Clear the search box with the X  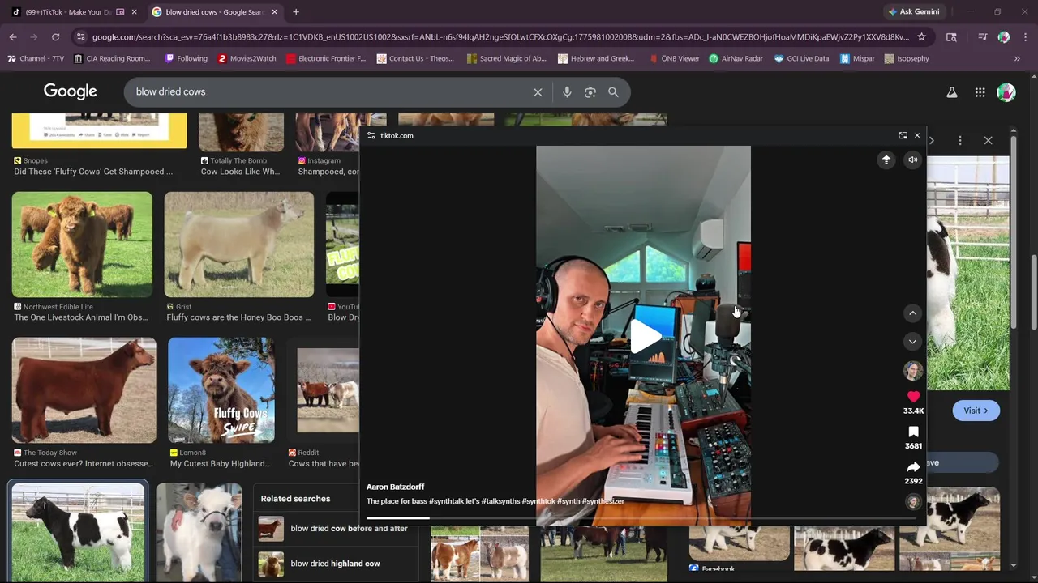538,92
